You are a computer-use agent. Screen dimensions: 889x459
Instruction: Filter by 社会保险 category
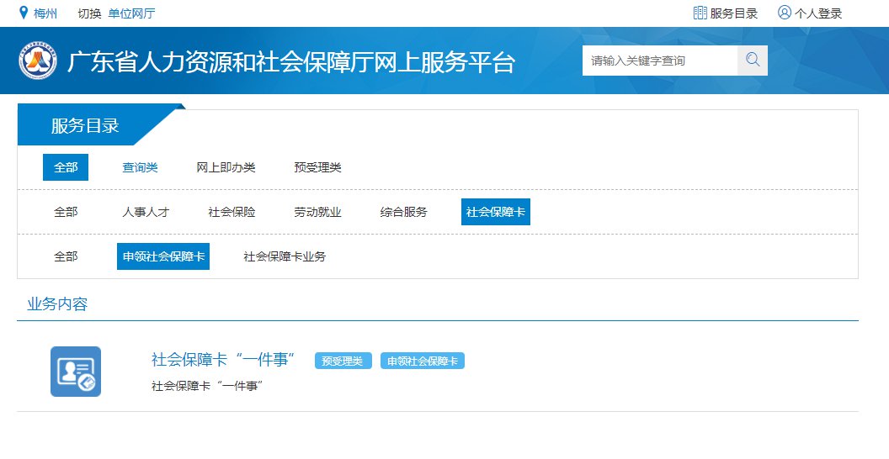(232, 212)
